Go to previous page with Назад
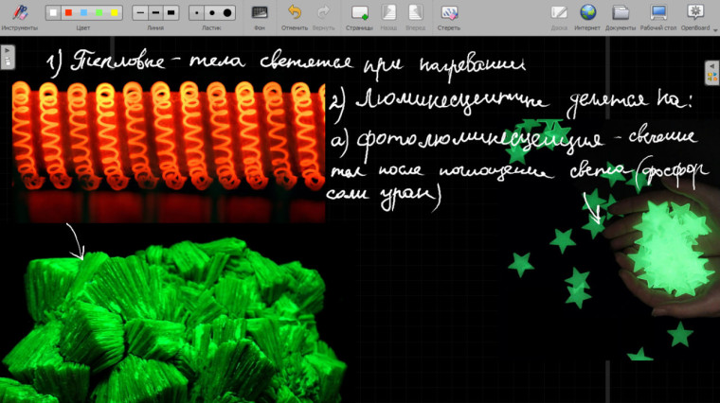720x403 pixels. coord(388,16)
